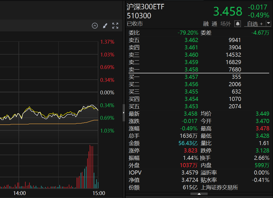
Task: Open the price alert bell icon
Action: point(237,24)
